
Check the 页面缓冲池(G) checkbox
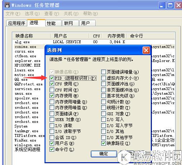coord(103,84)
